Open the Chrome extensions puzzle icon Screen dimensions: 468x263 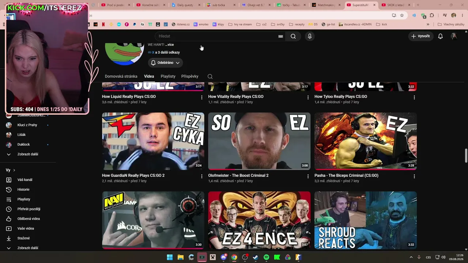[432, 15]
